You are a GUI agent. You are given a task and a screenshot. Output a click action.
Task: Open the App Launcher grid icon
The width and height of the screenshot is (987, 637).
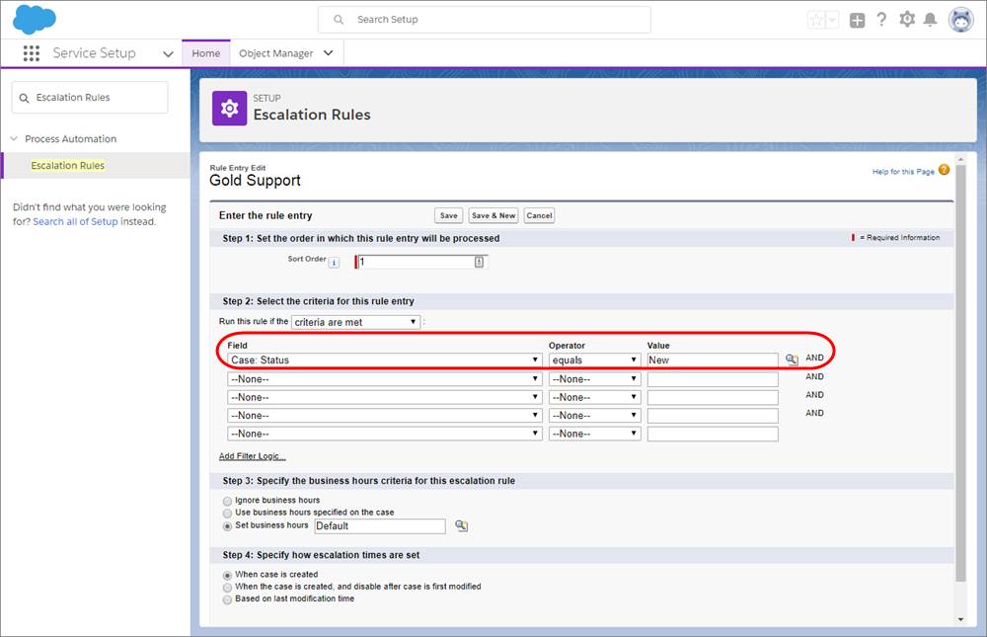point(31,53)
